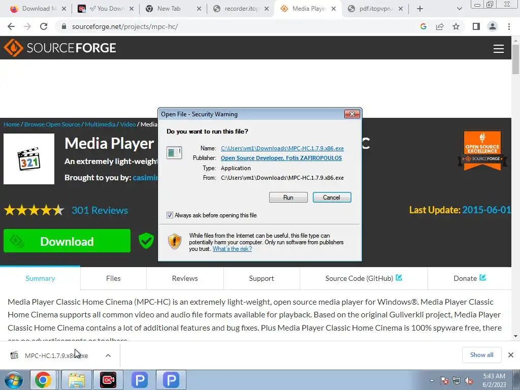Click the scrollbar down arrow
Screen dimensions: 520x390
[x=515, y=337]
